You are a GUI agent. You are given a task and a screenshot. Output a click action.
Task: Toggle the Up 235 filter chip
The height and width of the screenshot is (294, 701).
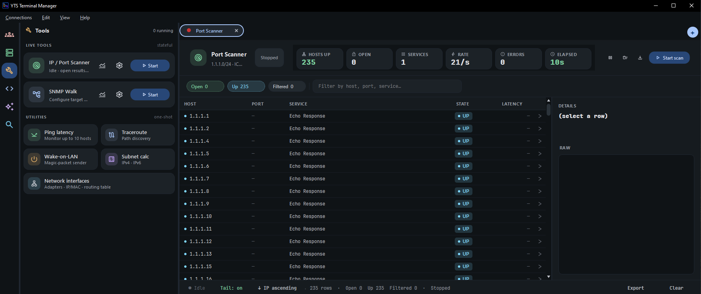[246, 86]
